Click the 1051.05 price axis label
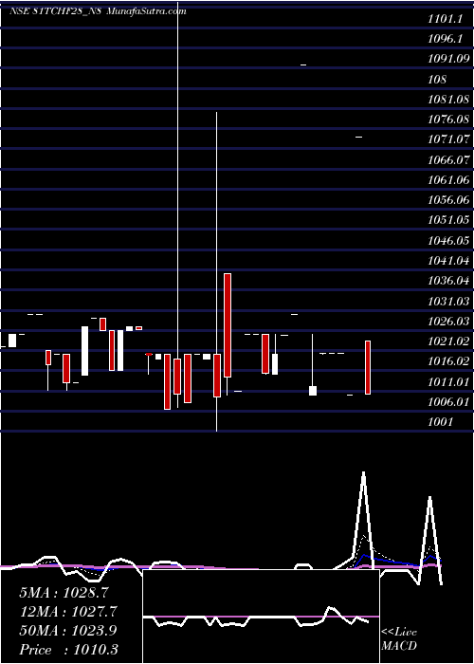This screenshot has height=664, width=474. pyautogui.click(x=448, y=220)
